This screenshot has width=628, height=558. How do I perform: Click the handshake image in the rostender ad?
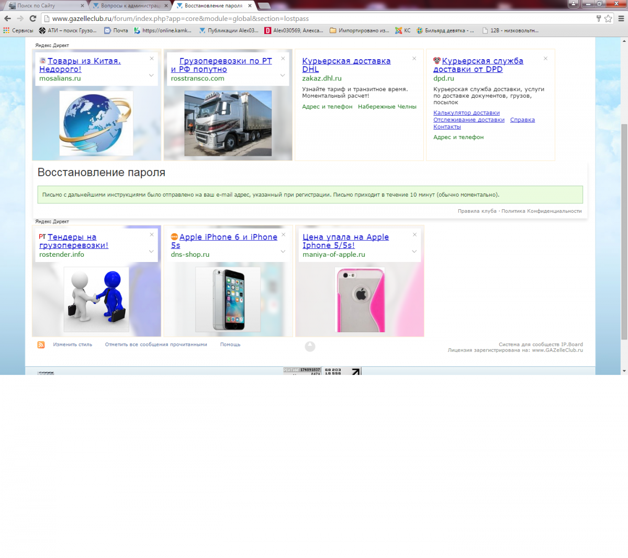tap(96, 300)
